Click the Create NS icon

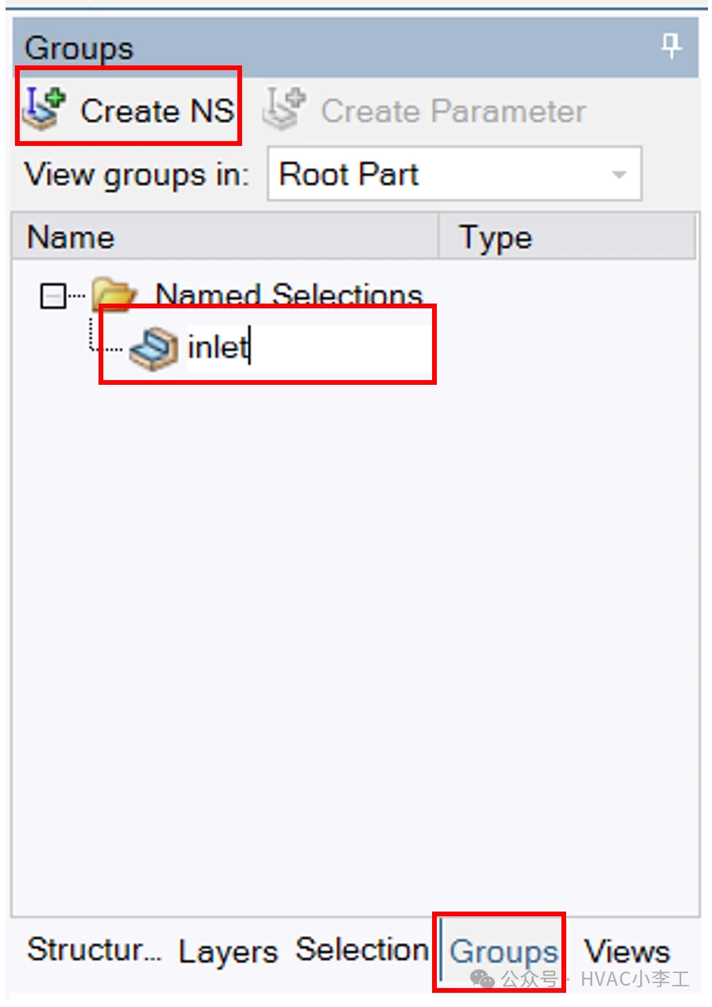(44, 109)
